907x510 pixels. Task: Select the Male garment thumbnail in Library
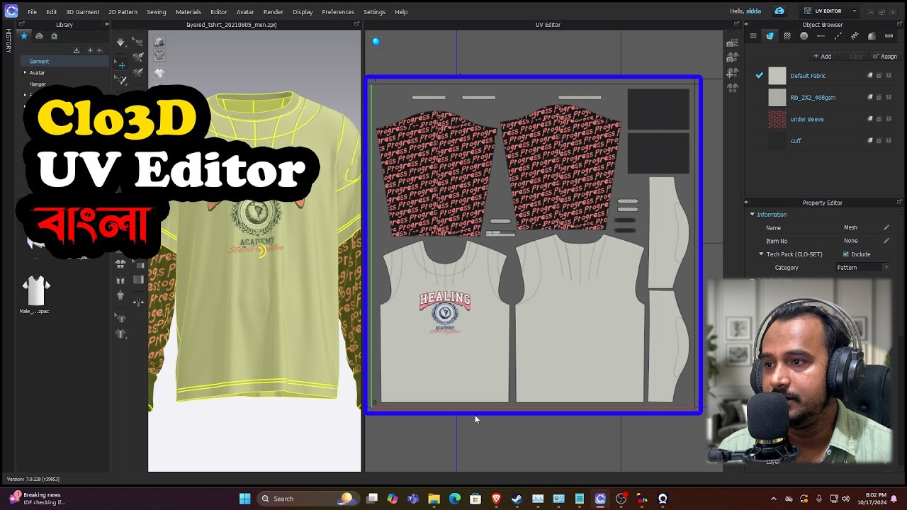click(x=35, y=290)
